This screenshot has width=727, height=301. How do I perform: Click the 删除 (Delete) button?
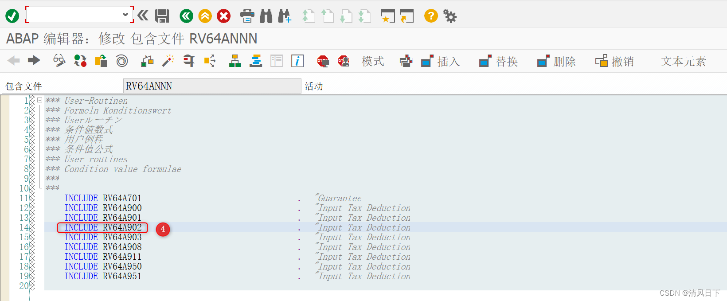coord(556,61)
